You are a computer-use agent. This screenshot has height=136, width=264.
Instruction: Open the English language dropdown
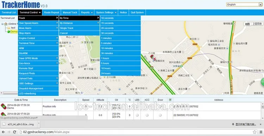coord(244,5)
